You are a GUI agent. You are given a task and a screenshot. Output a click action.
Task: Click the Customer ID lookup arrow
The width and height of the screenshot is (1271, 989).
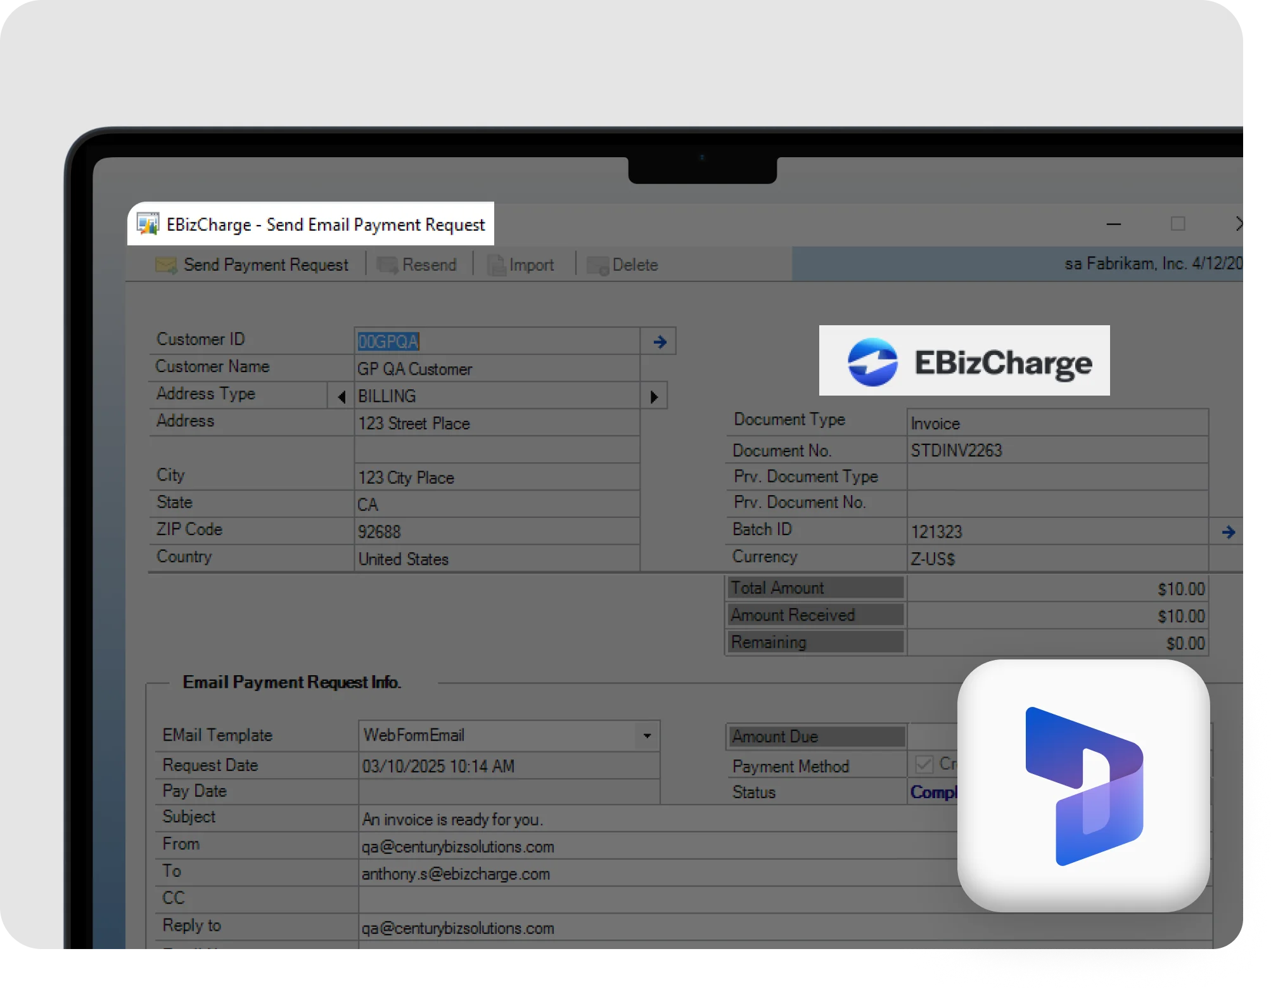(659, 342)
